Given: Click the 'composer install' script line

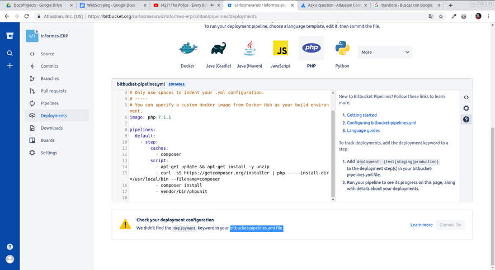Looking at the screenshot, I should coord(181,186).
